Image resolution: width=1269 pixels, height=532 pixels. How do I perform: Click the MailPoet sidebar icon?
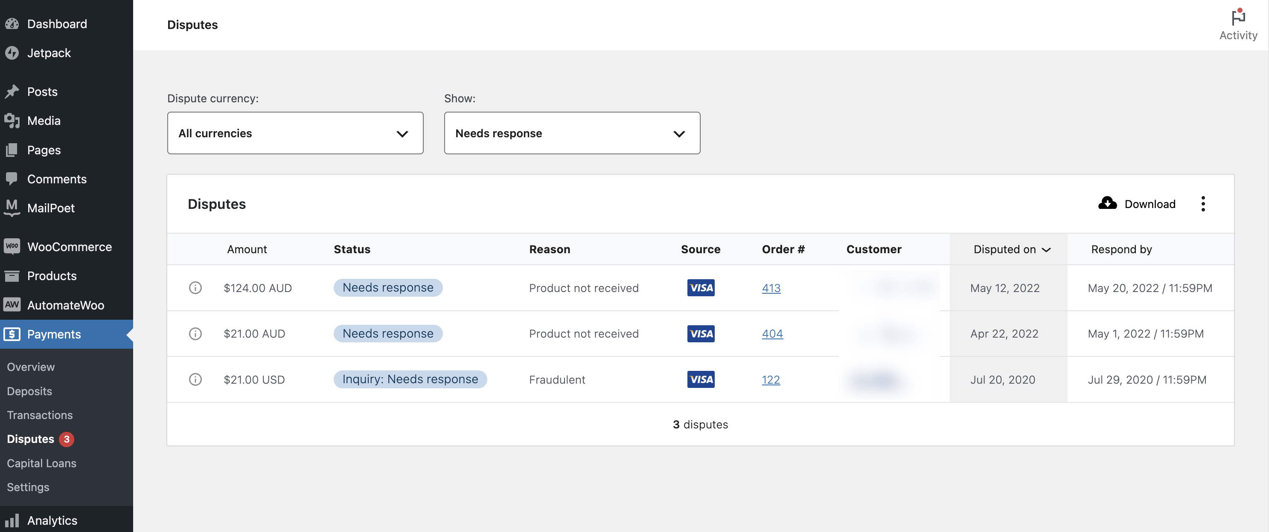pyautogui.click(x=12, y=208)
